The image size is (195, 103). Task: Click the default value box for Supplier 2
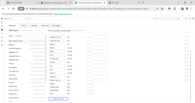[x=100, y=77]
